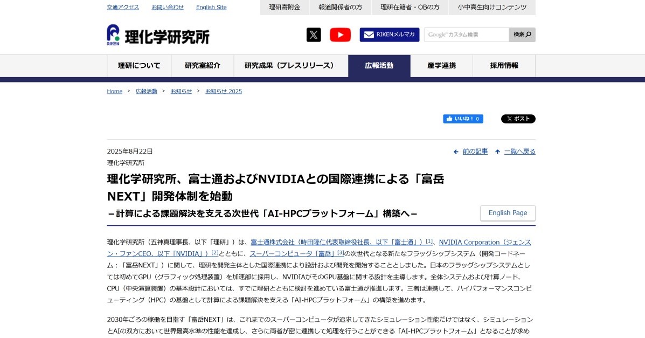
Task: Select the 広報活動 navigation tab
Action: pyautogui.click(x=379, y=66)
